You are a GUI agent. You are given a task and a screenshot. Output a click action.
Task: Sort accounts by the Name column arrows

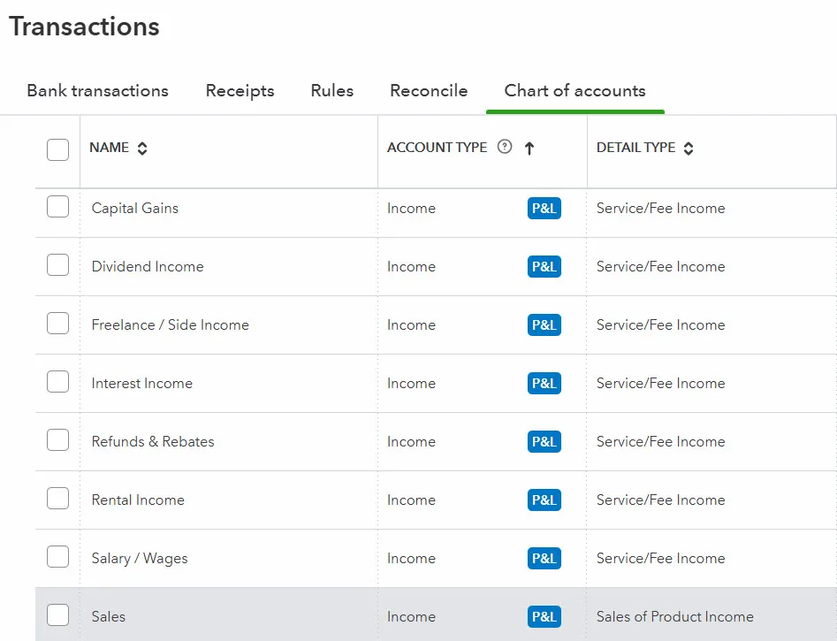[142, 149]
